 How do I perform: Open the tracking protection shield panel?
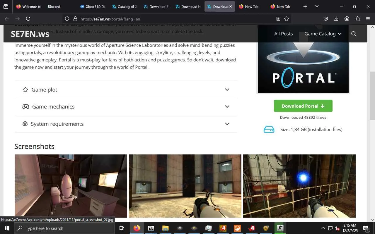click(67, 19)
